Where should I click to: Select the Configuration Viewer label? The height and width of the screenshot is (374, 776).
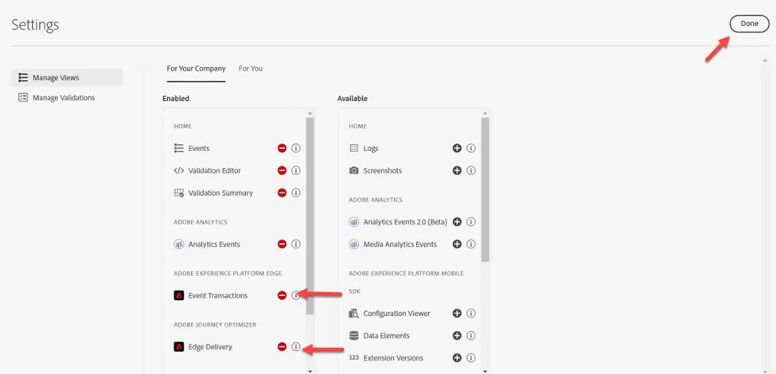tap(397, 314)
